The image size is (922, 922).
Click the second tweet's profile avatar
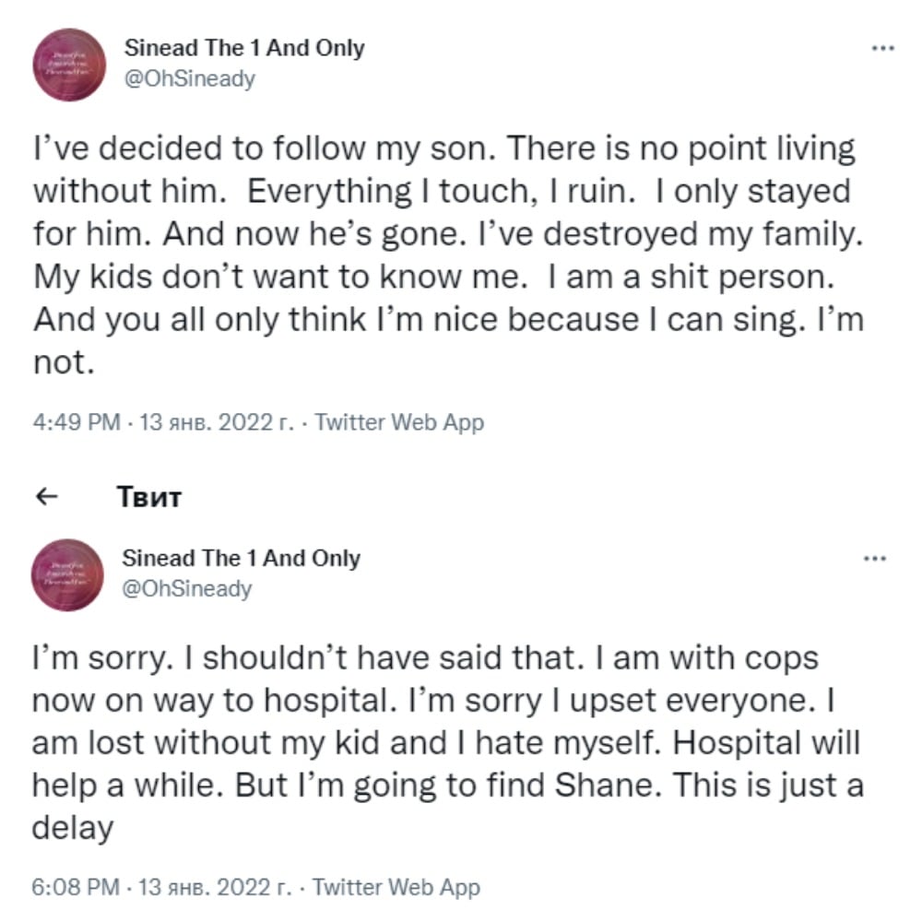pos(66,574)
